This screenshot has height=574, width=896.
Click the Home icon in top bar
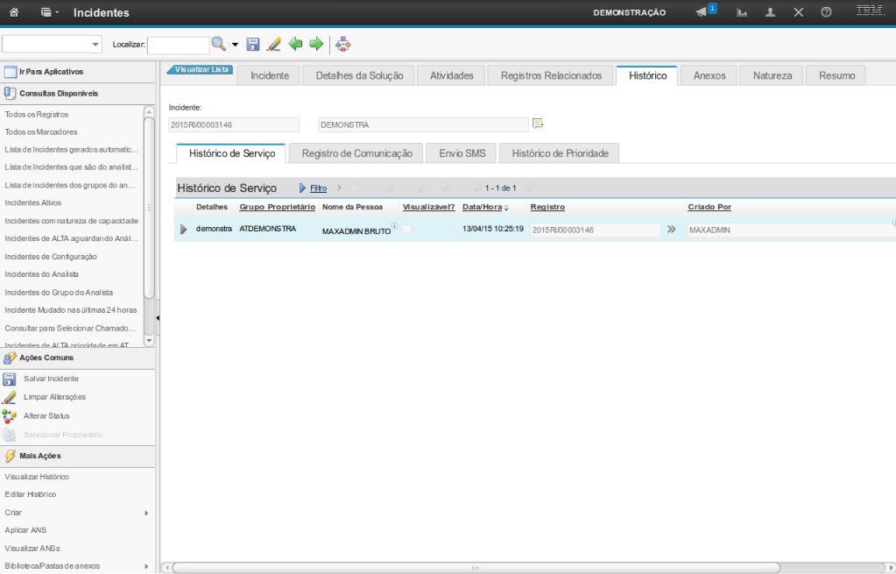click(12, 12)
